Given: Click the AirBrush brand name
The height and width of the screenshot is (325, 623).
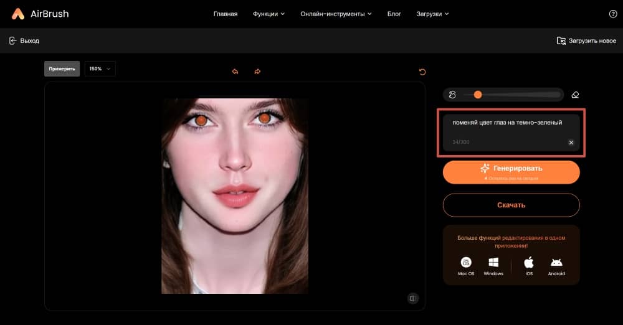Looking at the screenshot, I should tap(50, 14).
